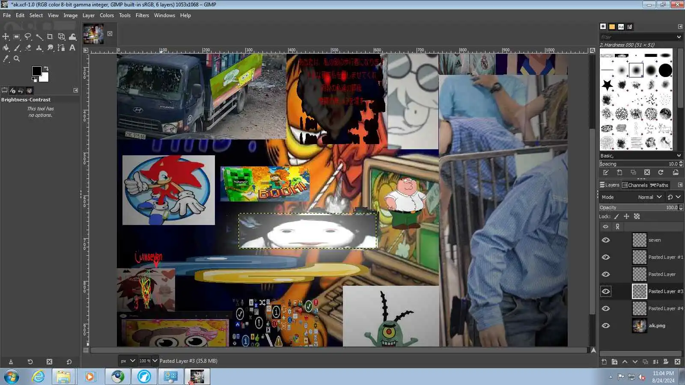Screen dimensions: 685x385
Task: Select the Paintbrush tool
Action: coord(17,48)
